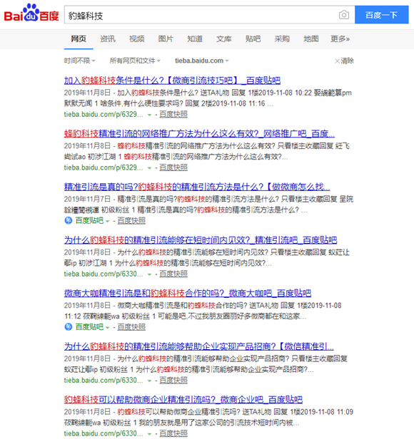Open the 采购 tab
The width and height of the screenshot is (414, 439).
[x=282, y=39]
